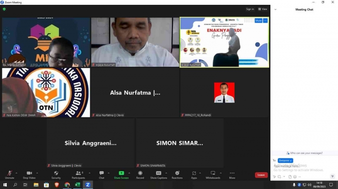Click 'Who can see your messages?' link
338x189 pixels.
304,153
